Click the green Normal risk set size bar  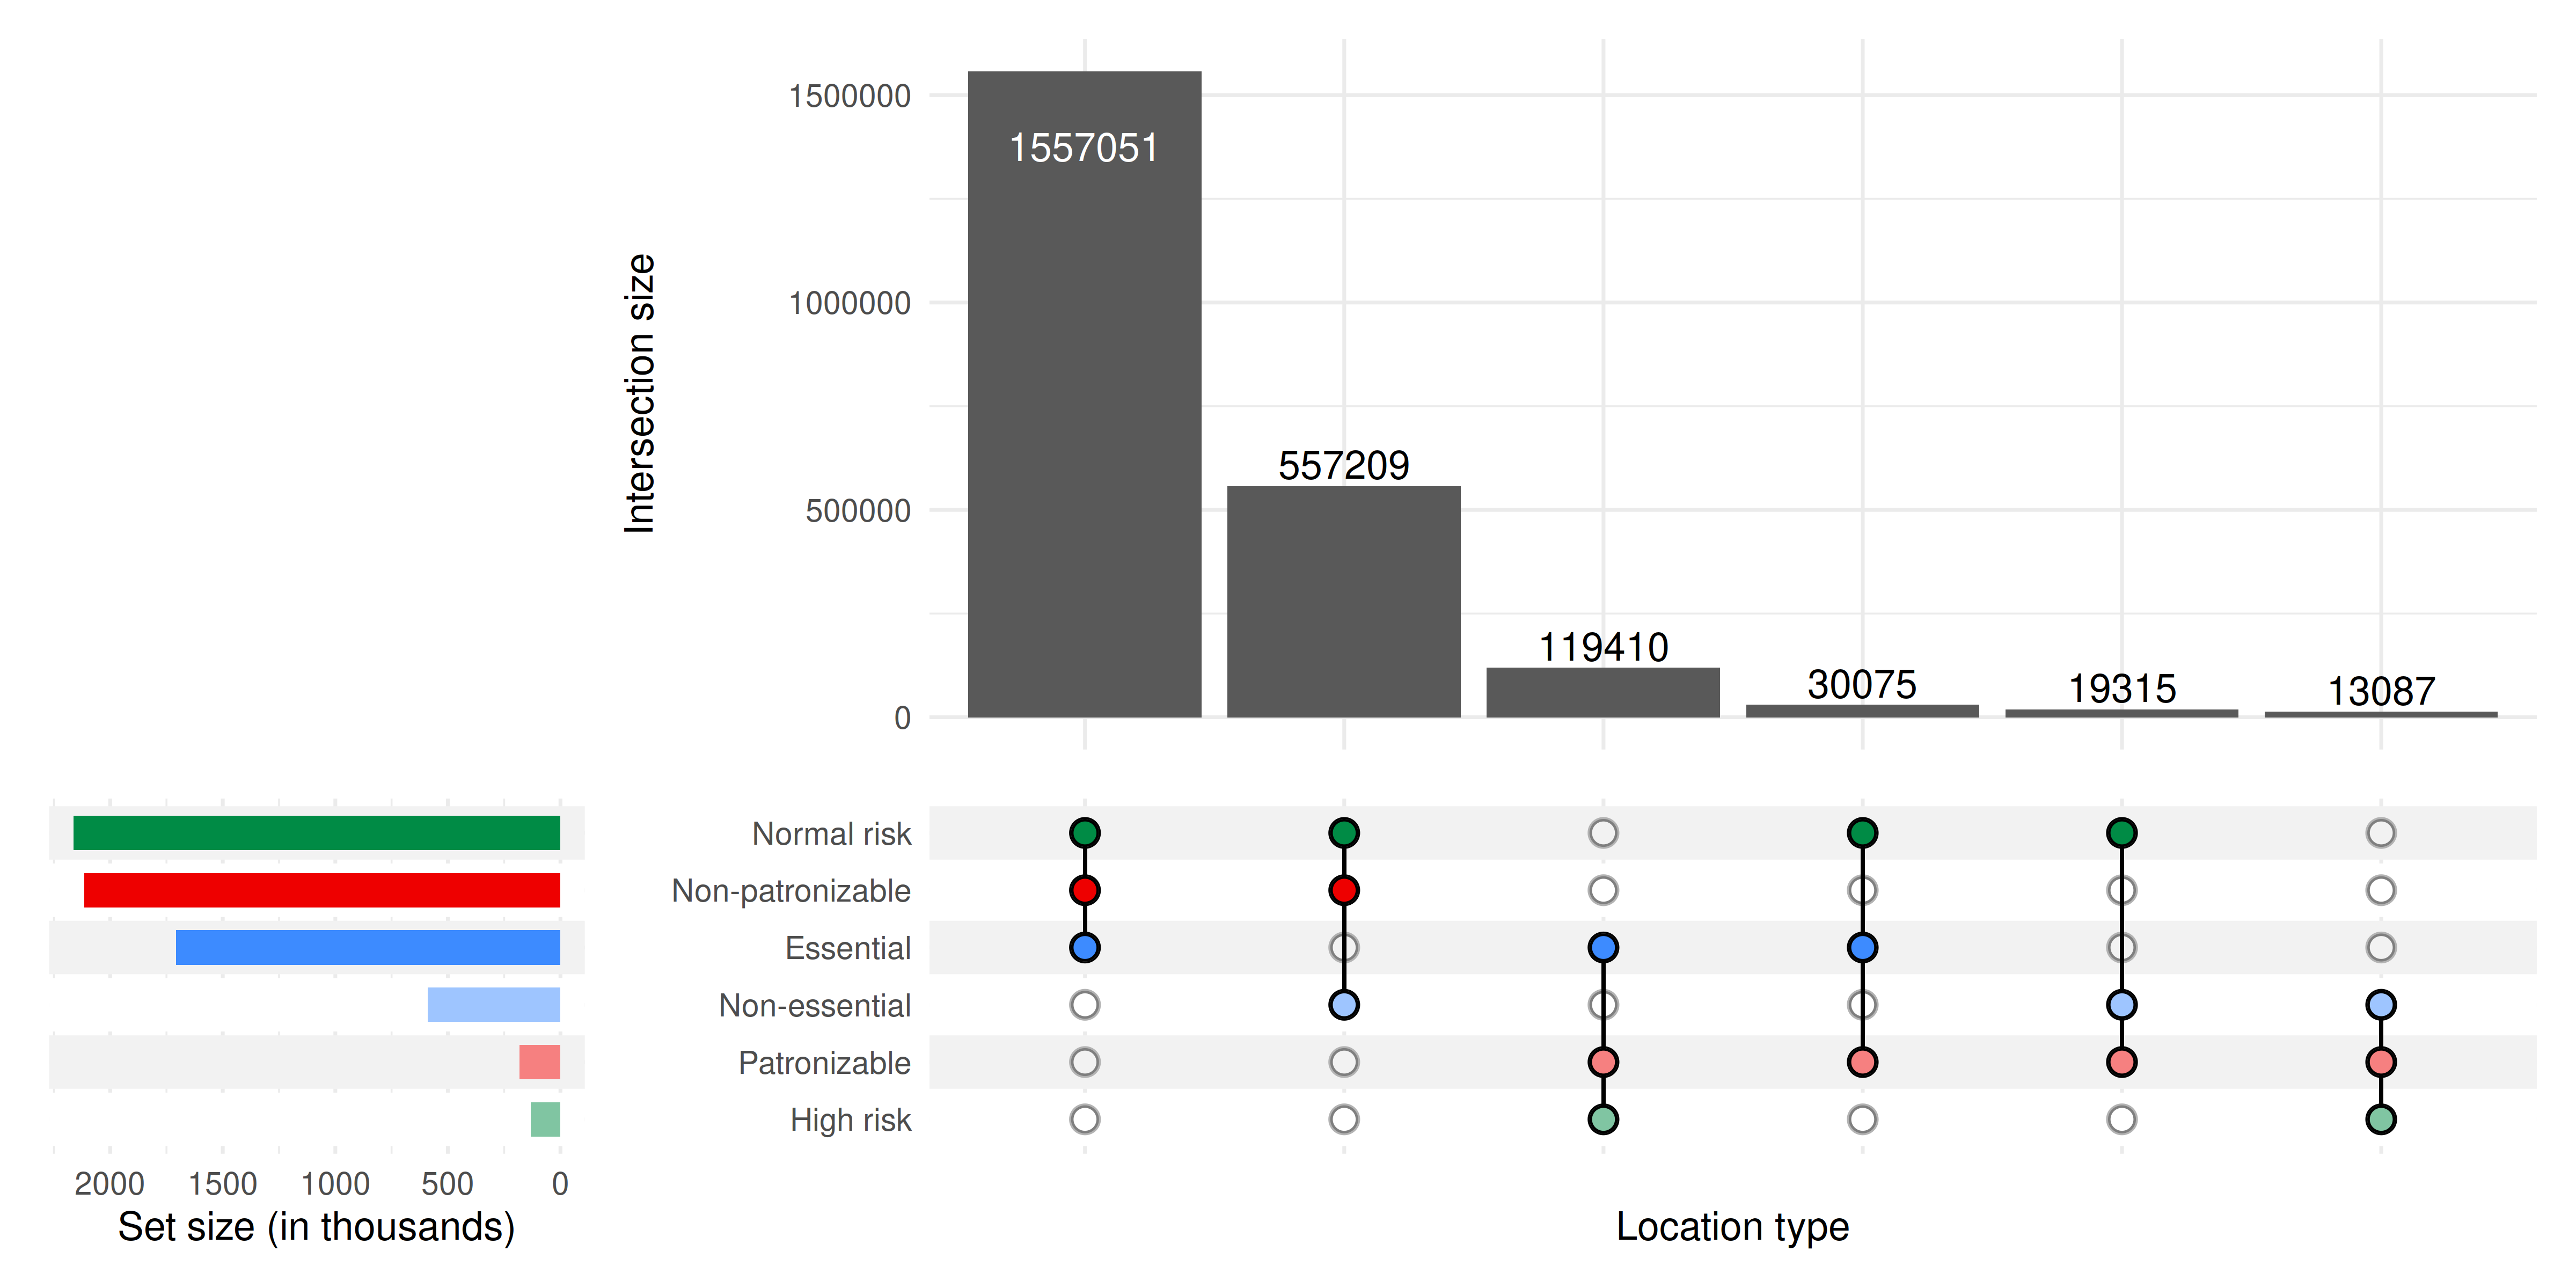316,833
